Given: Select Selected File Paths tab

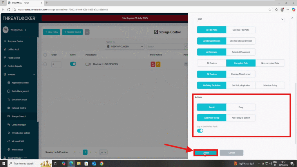Looking at the screenshot, I should pos(241,30).
